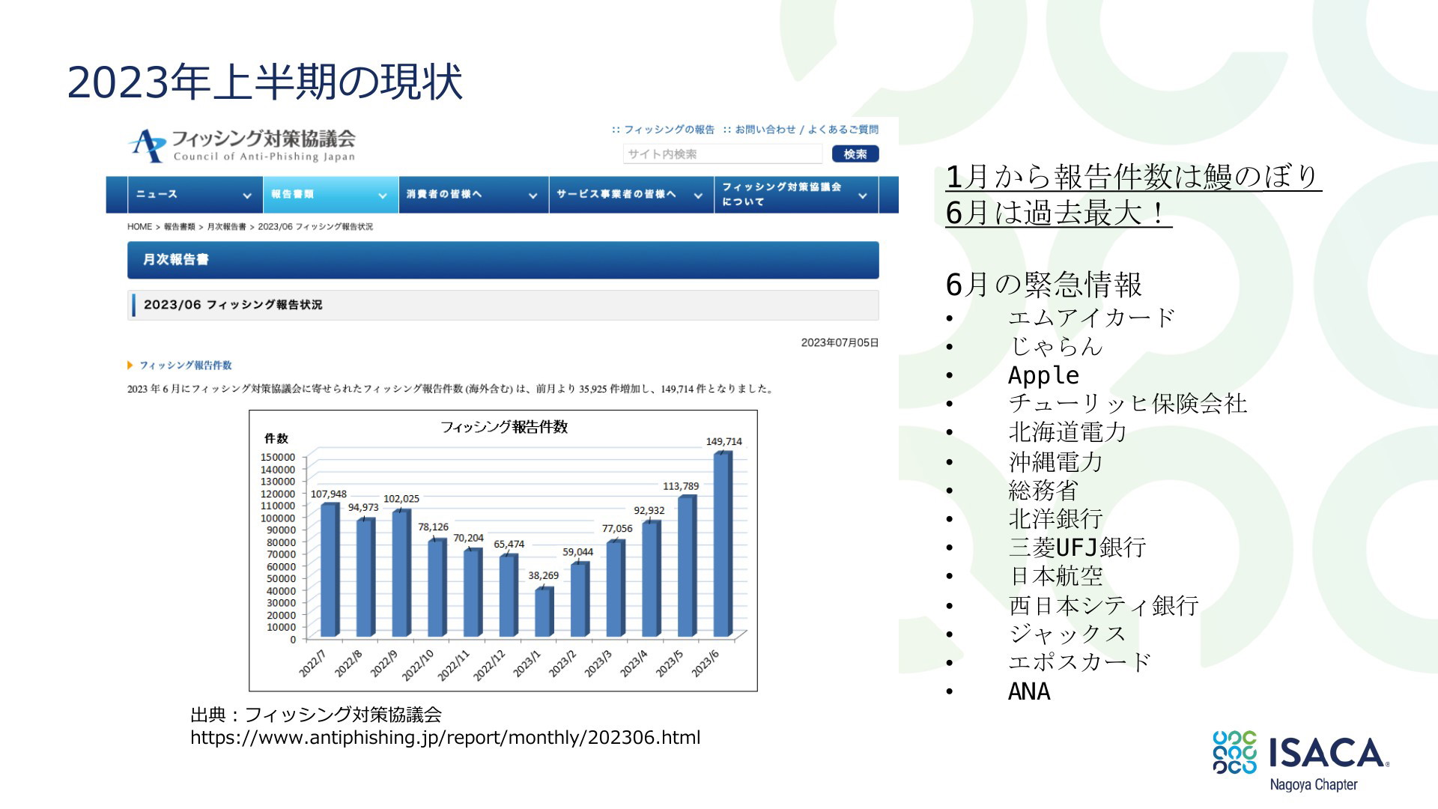Click the list item エムアイカード

coord(1091,318)
